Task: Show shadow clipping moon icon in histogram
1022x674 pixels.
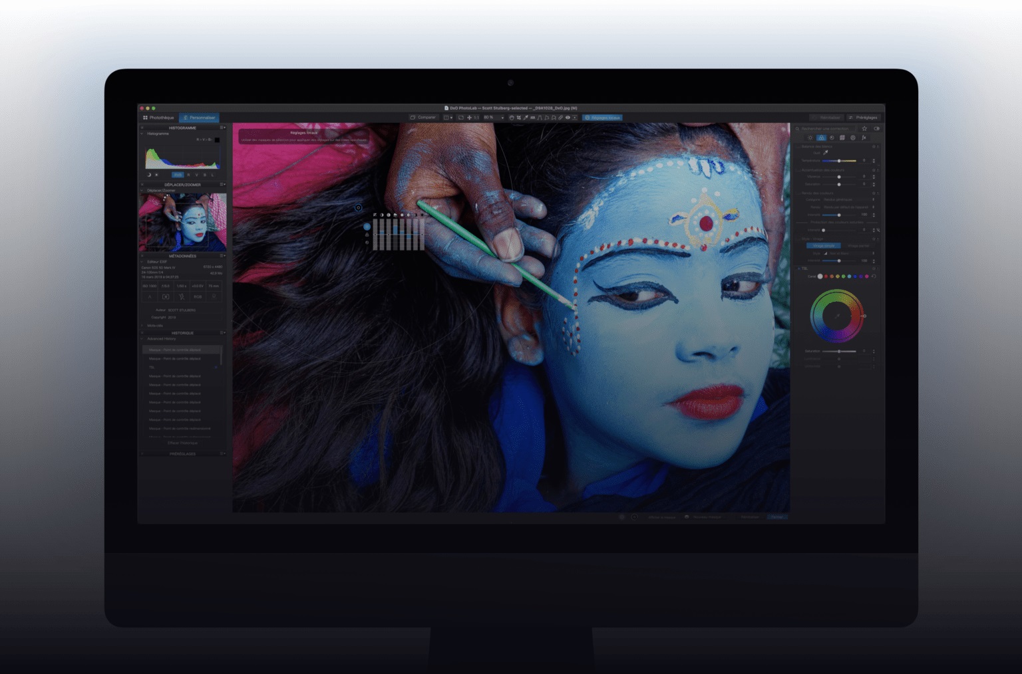Action: coord(149,175)
